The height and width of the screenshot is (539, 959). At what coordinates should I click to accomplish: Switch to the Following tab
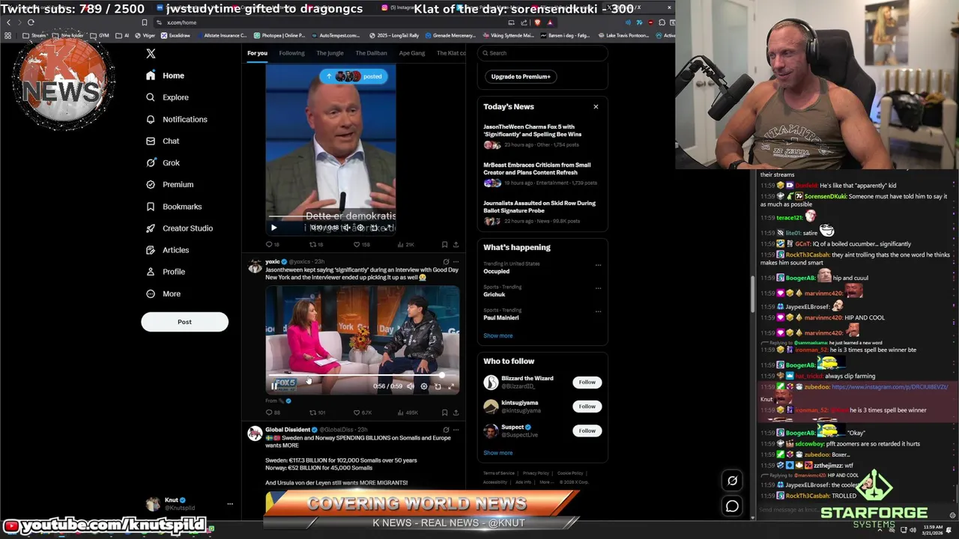tap(291, 53)
